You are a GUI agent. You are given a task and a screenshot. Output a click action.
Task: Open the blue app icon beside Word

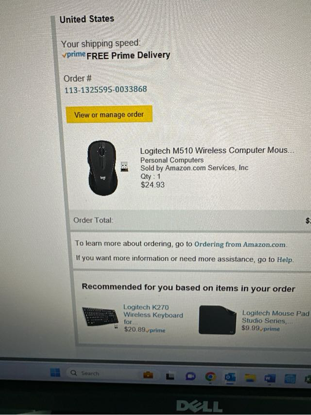290,379
